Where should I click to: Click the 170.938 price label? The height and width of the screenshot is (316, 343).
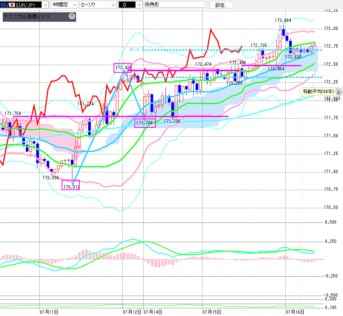tap(50, 177)
